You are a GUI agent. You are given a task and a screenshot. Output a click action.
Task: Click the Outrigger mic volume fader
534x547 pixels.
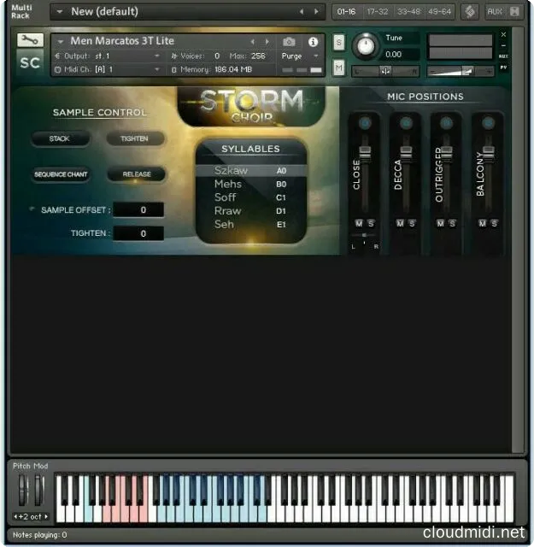click(x=446, y=152)
